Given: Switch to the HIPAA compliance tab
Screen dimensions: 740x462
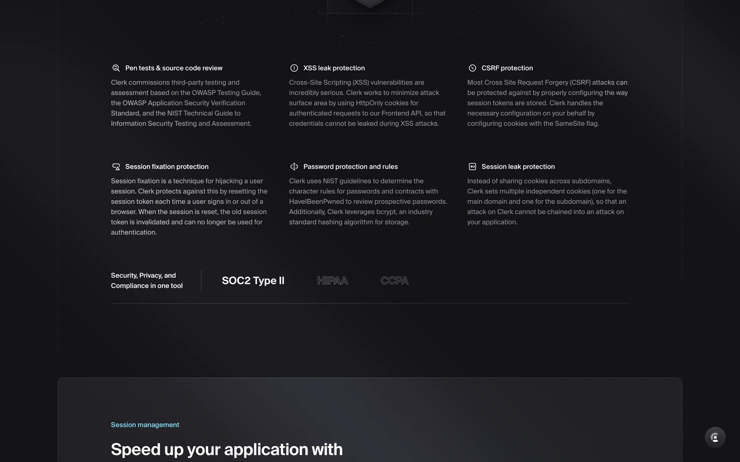Looking at the screenshot, I should (x=332, y=281).
